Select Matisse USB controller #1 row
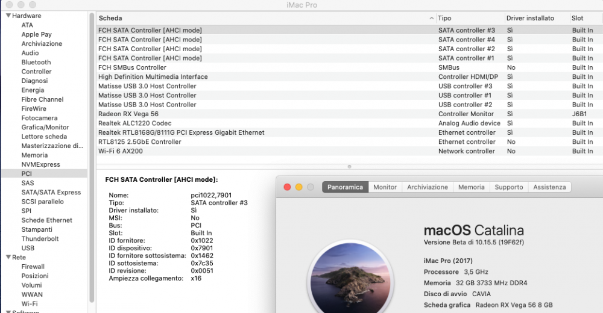Viewport: 603px width, 313px height. click(349, 95)
